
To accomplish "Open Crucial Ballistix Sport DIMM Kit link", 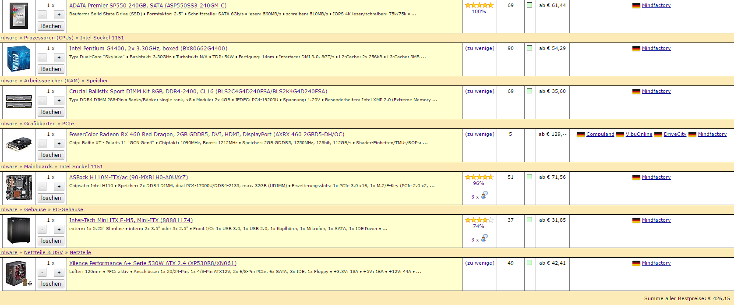I will [198, 92].
